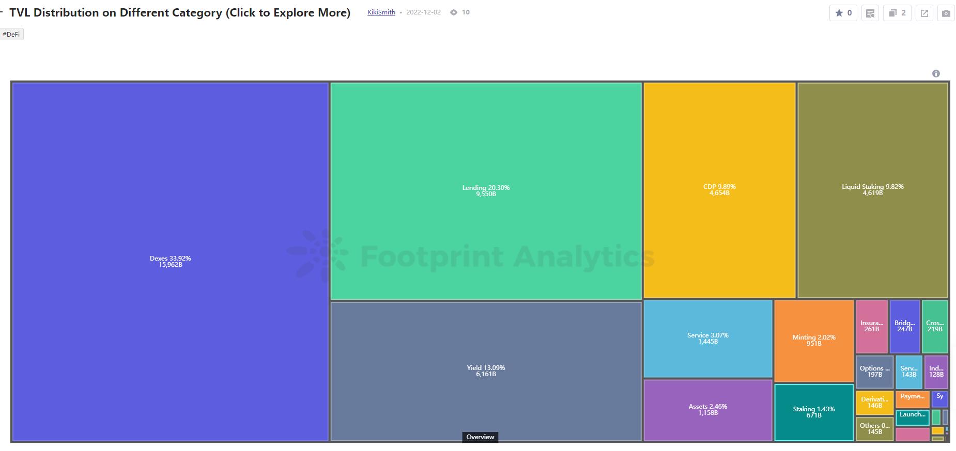Click the yellow CDP 9.89% block

click(719, 190)
